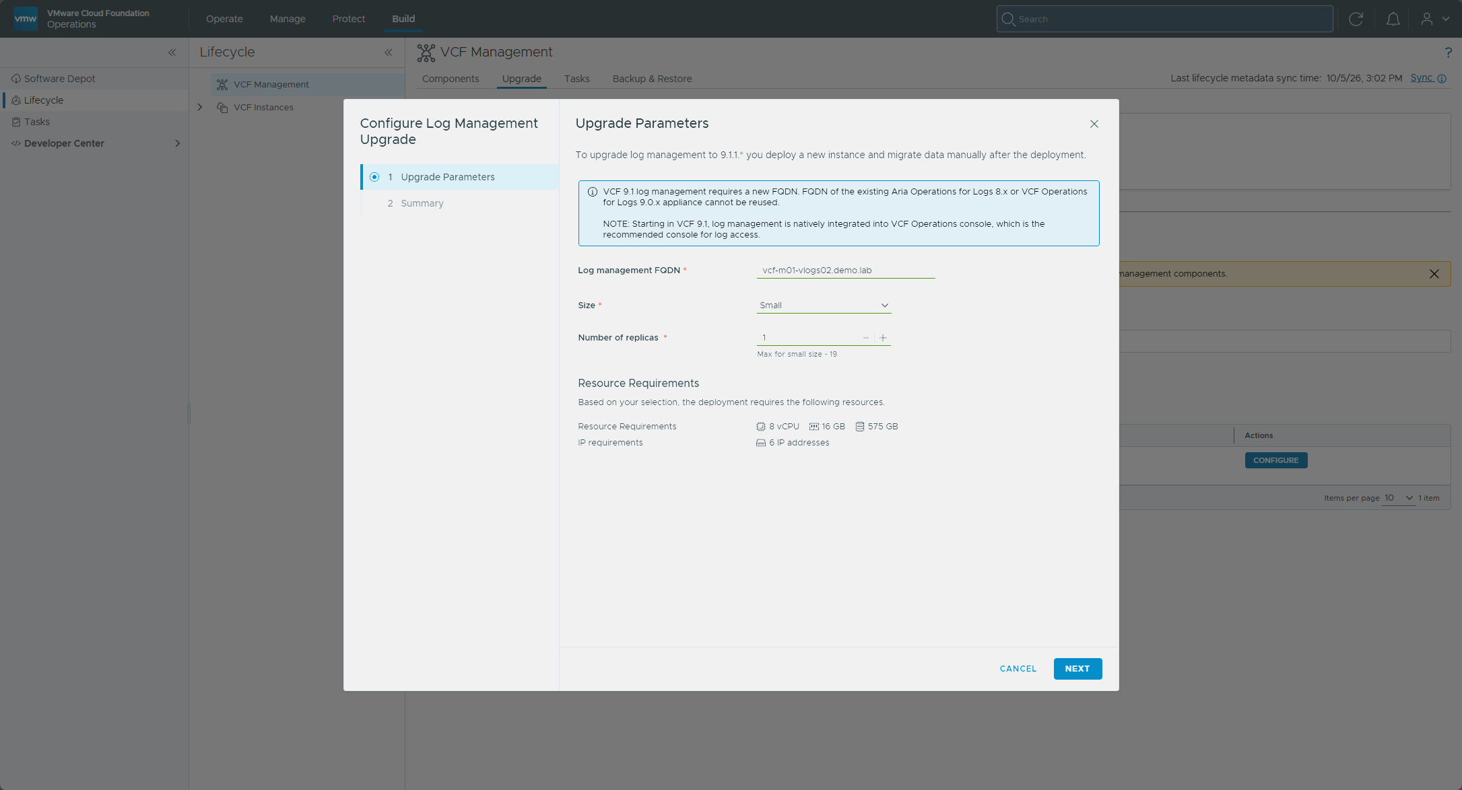
Task: Click the Sync link
Action: pyautogui.click(x=1422, y=78)
